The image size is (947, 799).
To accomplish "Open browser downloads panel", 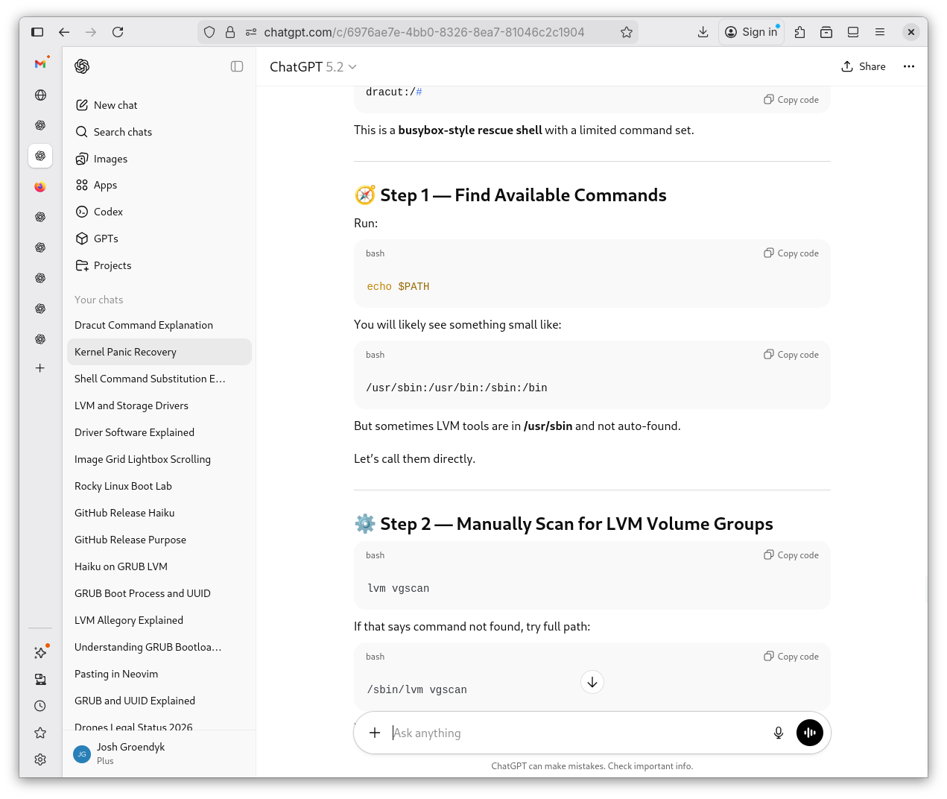I will pyautogui.click(x=703, y=32).
